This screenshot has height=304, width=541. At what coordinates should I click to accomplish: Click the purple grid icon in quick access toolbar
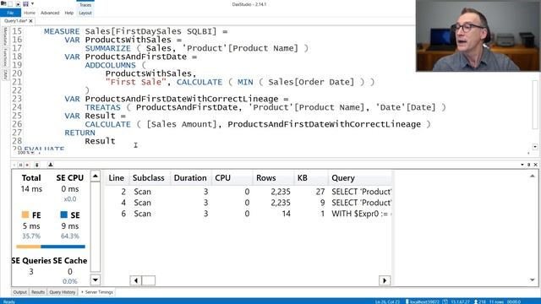(x=25, y=3)
